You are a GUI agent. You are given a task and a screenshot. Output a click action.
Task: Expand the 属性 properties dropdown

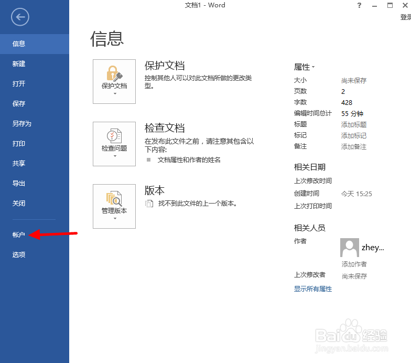(304, 67)
